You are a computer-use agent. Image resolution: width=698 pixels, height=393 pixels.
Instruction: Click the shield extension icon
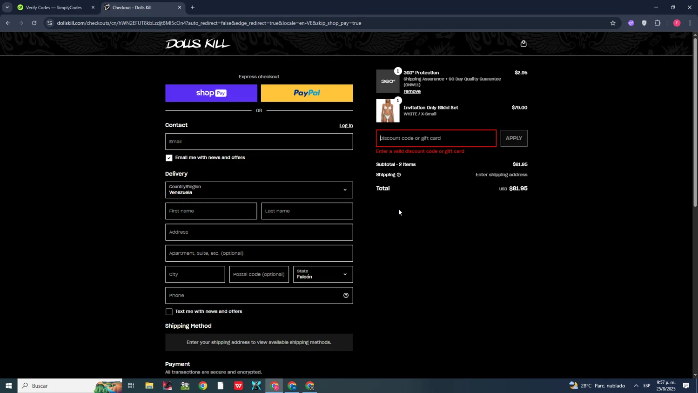click(x=644, y=23)
